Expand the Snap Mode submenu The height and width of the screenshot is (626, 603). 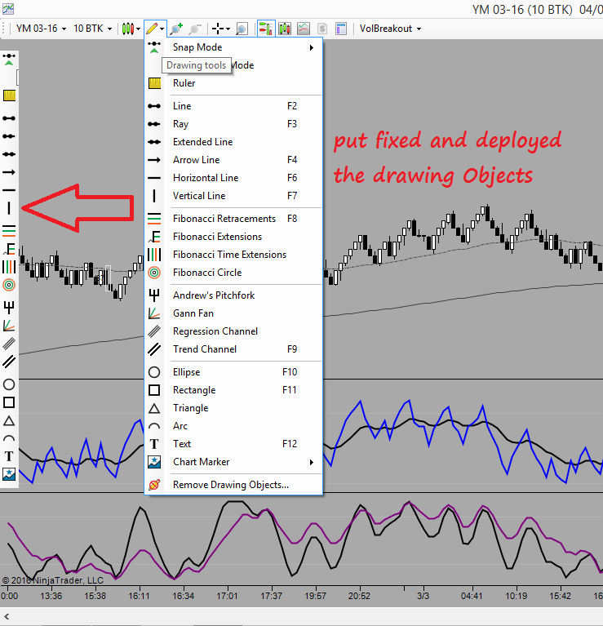(311, 47)
